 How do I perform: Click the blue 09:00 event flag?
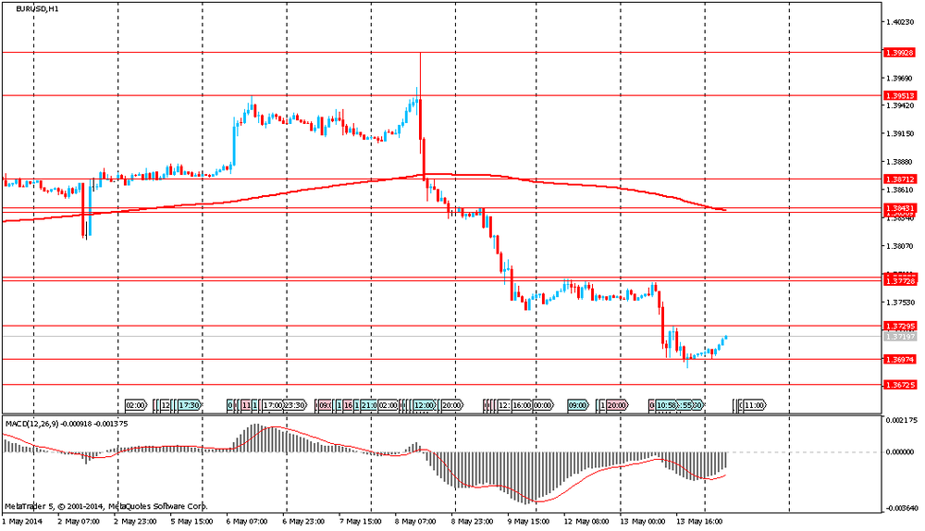point(578,405)
